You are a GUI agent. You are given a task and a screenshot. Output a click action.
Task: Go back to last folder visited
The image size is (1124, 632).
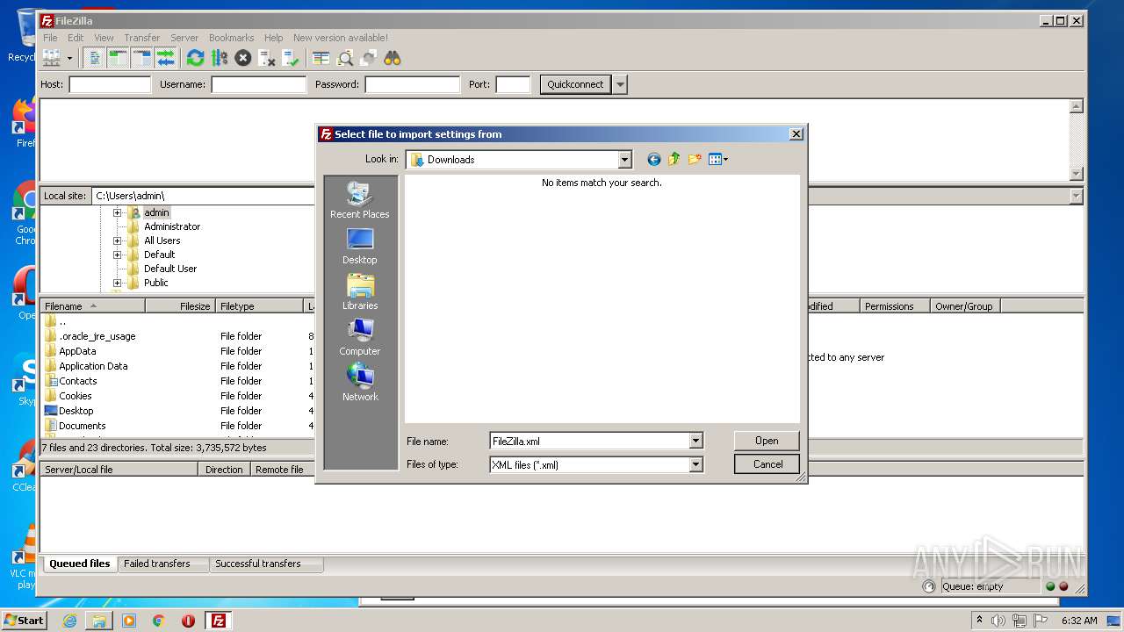tap(653, 159)
